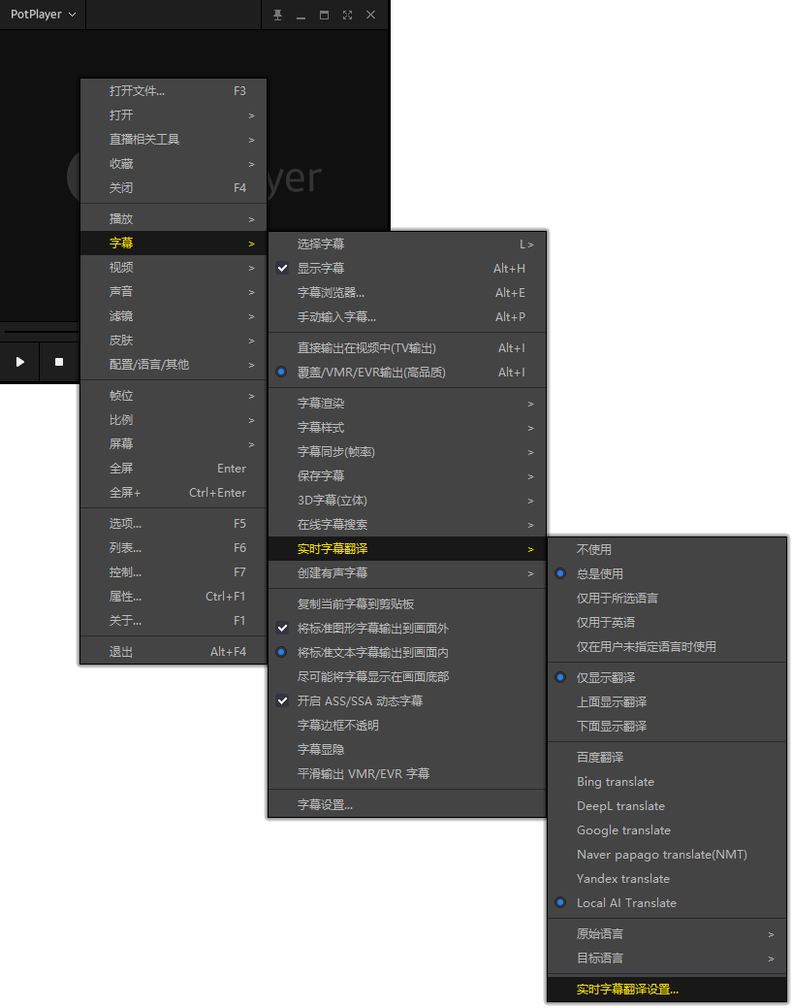Expand the 滤镜 submenu
Screen dimensions: 792x1008
[174, 315]
